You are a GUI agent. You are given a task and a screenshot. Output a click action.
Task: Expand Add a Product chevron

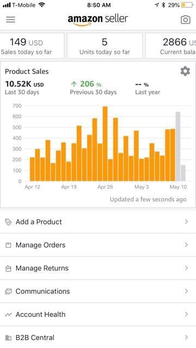pos(186,221)
